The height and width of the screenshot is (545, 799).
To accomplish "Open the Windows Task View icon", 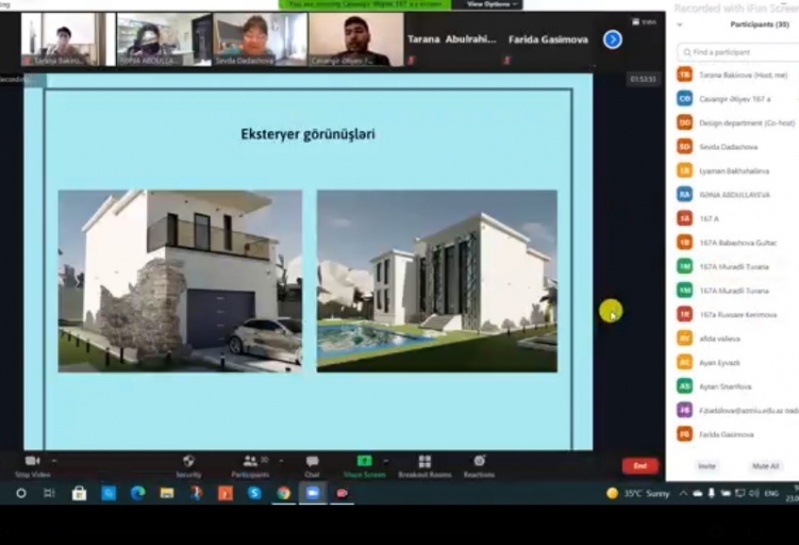I will 49,493.
